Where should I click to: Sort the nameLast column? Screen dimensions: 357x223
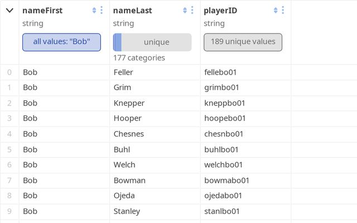185,11
